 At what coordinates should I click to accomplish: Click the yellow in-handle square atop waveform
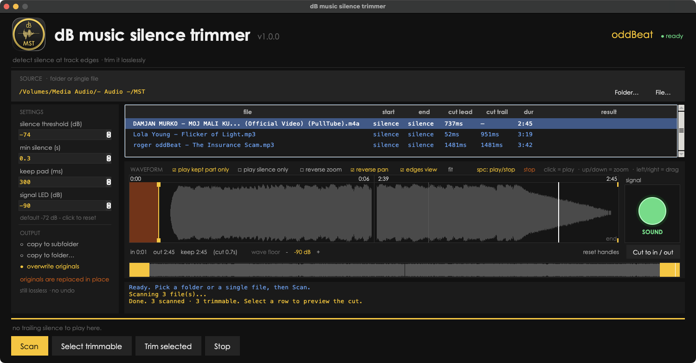[x=159, y=185]
